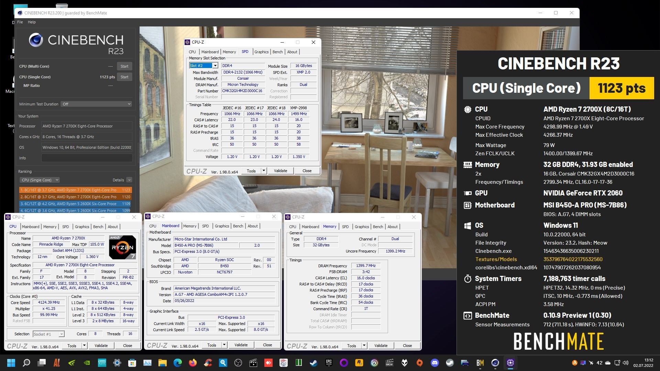Switch to SPD tab in Memory CPU-Z window
This screenshot has height=371, width=660.
pos(345,227)
